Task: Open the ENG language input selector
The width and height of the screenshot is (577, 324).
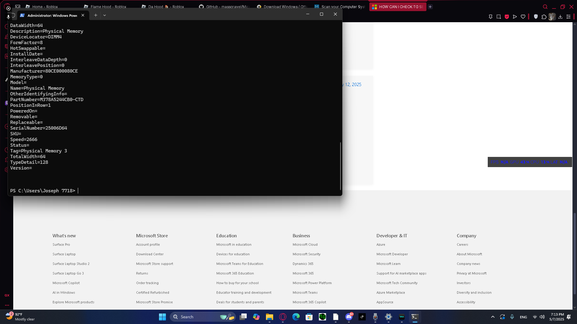Action: tap(523, 317)
